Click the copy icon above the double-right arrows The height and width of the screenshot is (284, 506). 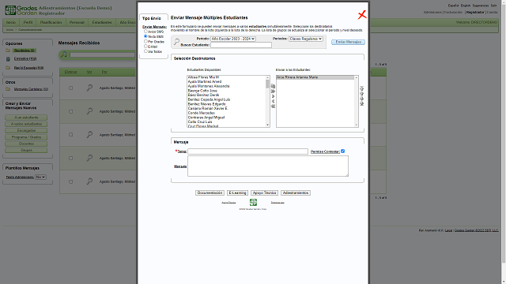[273, 86]
